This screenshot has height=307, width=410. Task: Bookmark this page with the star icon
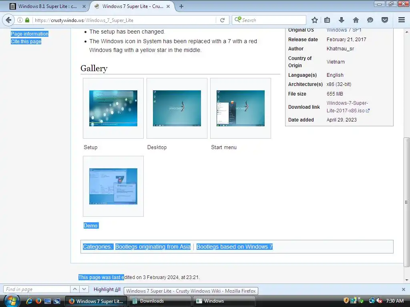click(315, 20)
